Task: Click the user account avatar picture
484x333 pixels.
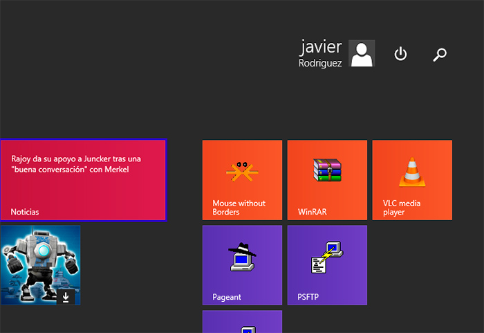Action: click(362, 53)
